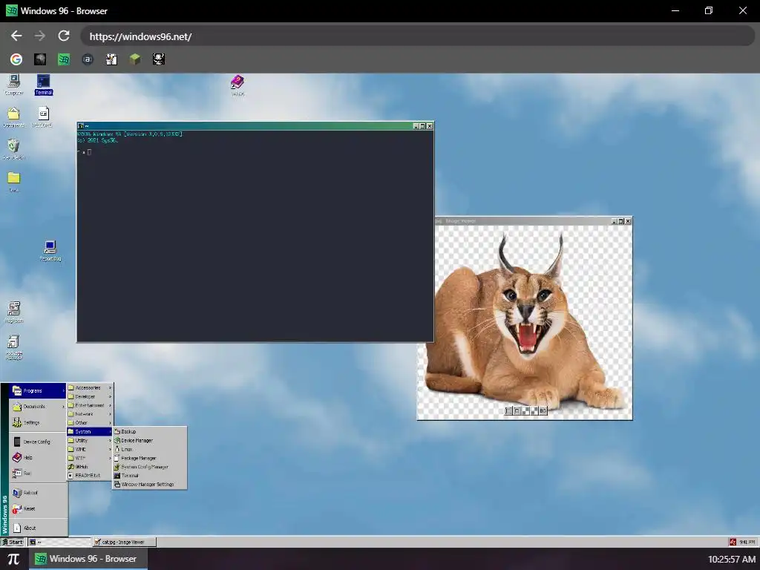This screenshot has width=760, height=570.
Task: Open Settings in the Start menu
Action: point(38,422)
